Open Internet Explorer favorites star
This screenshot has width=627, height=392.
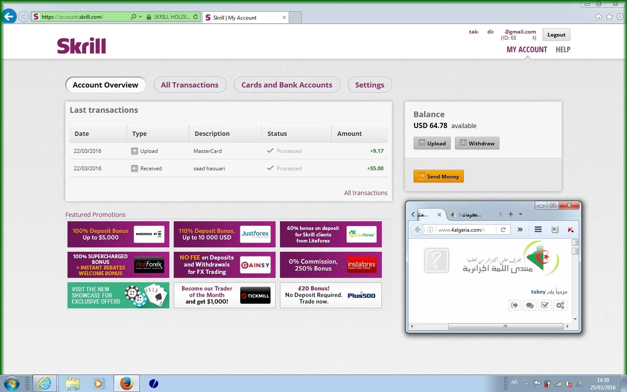pos(609,17)
